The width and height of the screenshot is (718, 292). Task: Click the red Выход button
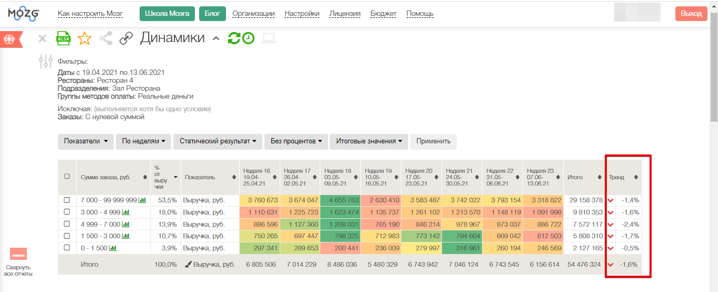(691, 14)
